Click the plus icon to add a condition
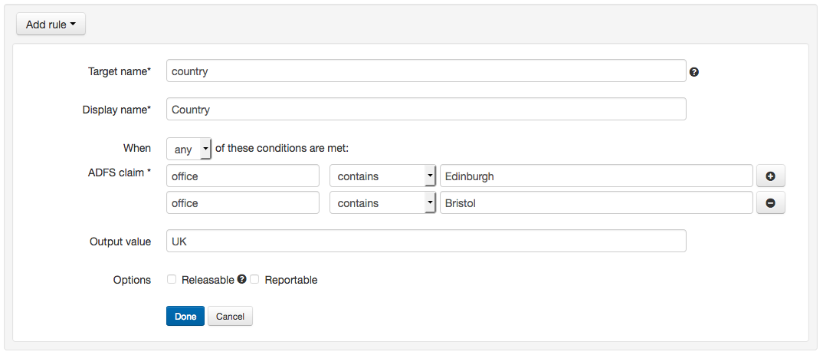This screenshot has width=823, height=355. (770, 176)
